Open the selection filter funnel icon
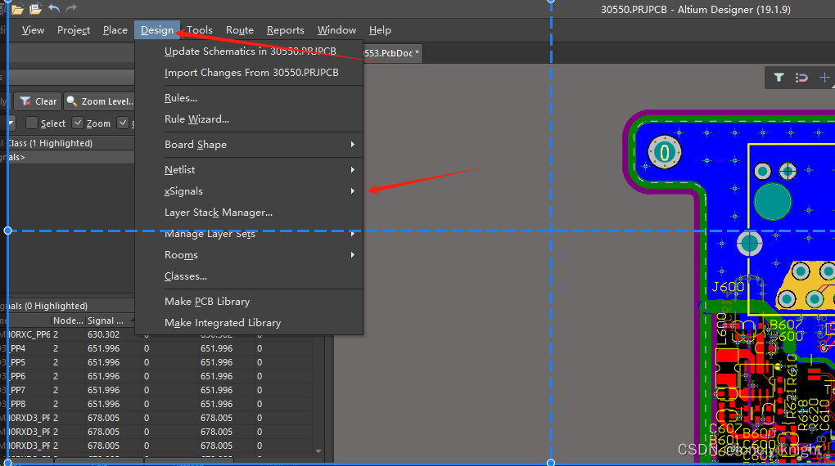This screenshot has height=466, width=835. (x=779, y=78)
